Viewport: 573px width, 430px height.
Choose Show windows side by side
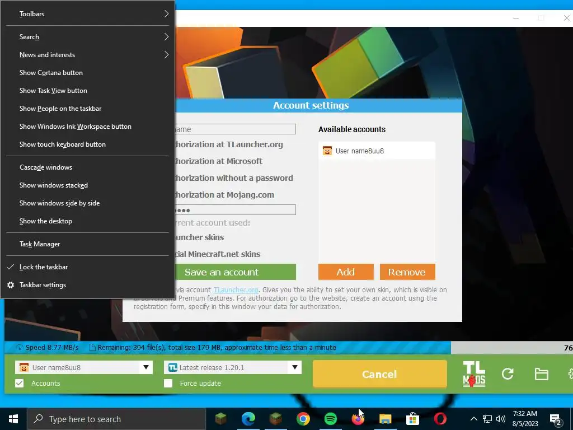click(88, 203)
